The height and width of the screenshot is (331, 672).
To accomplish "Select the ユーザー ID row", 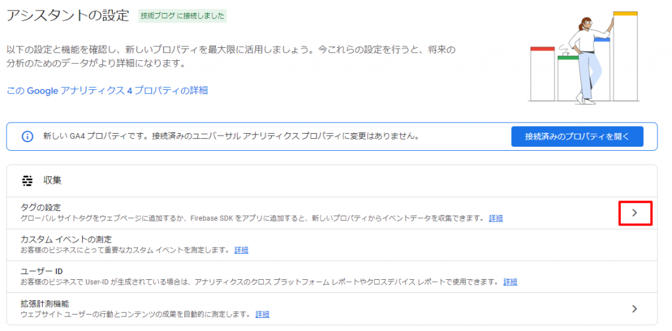I will tap(331, 277).
